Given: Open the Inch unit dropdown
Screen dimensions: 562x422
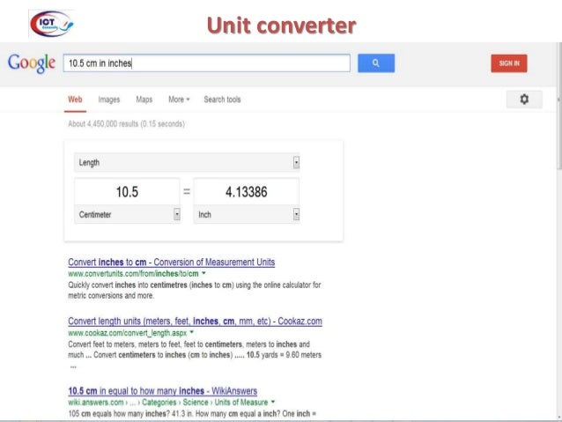Looking at the screenshot, I should click(x=247, y=214).
